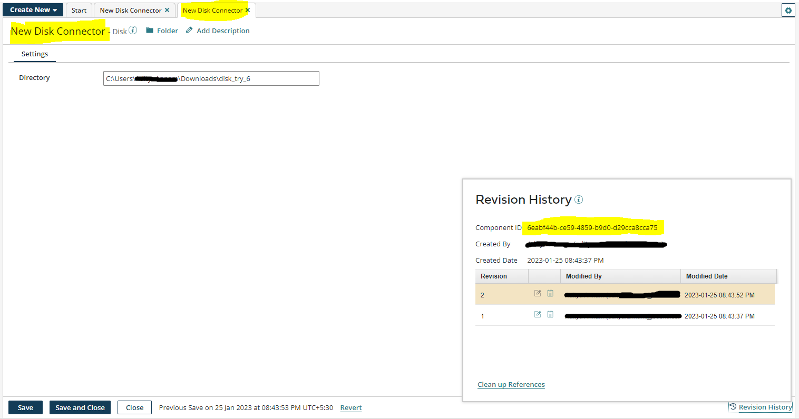Switch to the Start tab
This screenshot has width=799, height=419.
pos(79,9)
